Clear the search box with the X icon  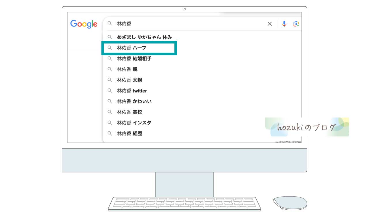pos(270,24)
